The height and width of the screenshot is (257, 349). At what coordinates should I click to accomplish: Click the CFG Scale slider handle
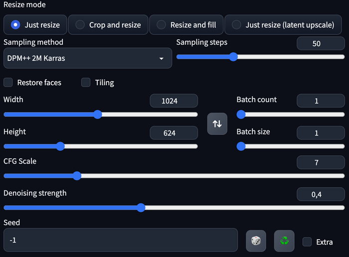point(77,176)
